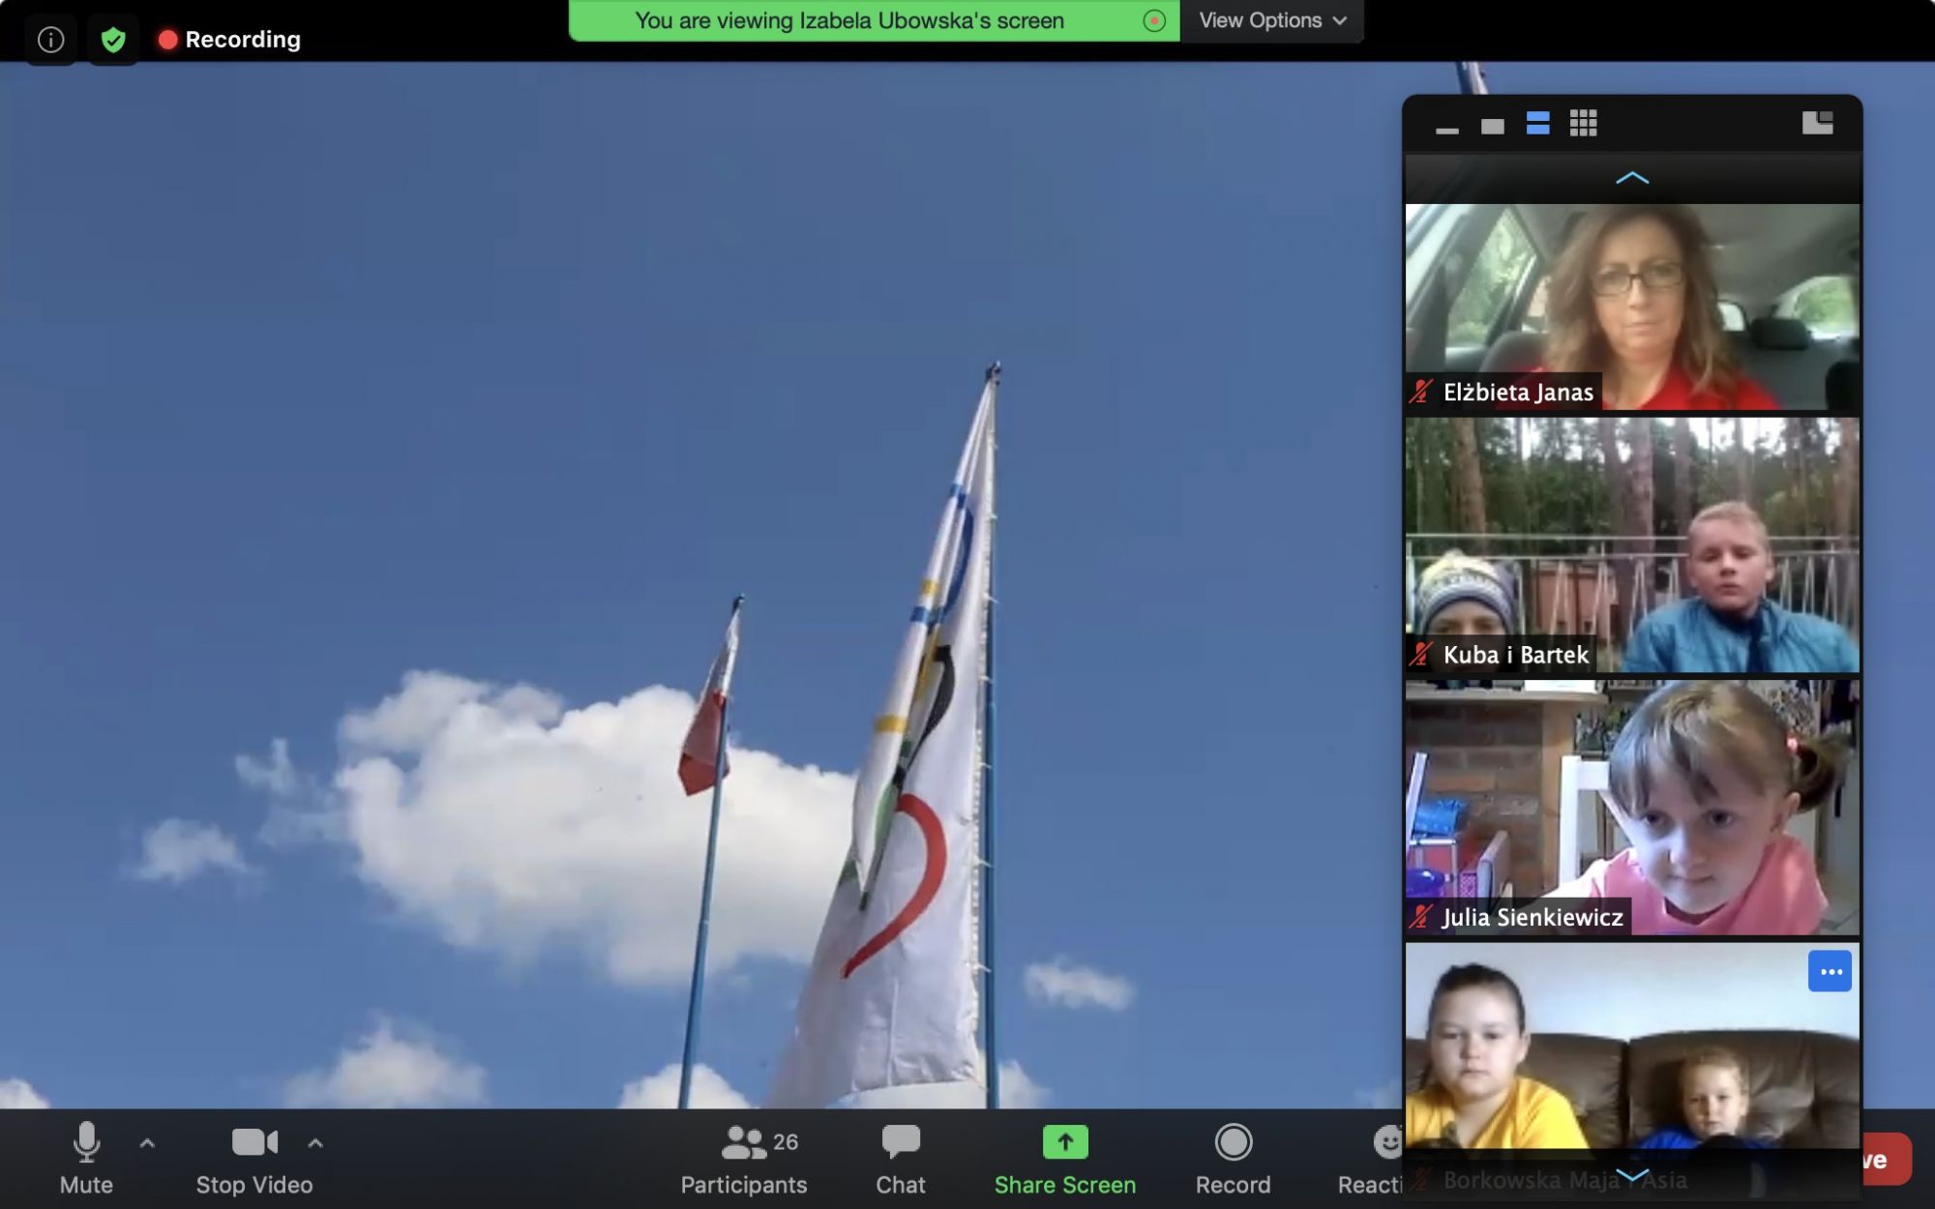Show previous participants with the up chevron
Screen dimensions: 1935x1209
pos(1632,178)
